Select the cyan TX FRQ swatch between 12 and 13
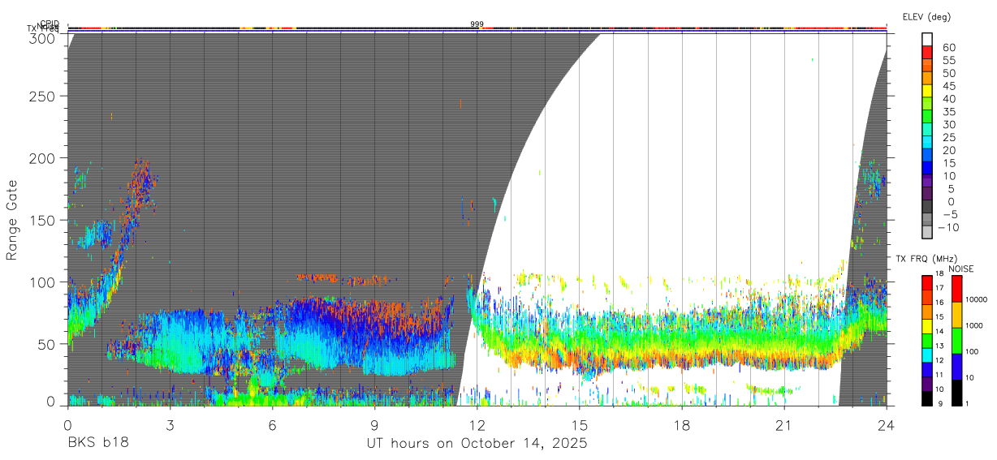 coord(926,355)
